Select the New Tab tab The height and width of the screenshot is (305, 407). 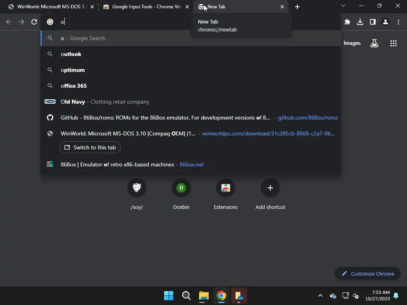[x=240, y=7]
